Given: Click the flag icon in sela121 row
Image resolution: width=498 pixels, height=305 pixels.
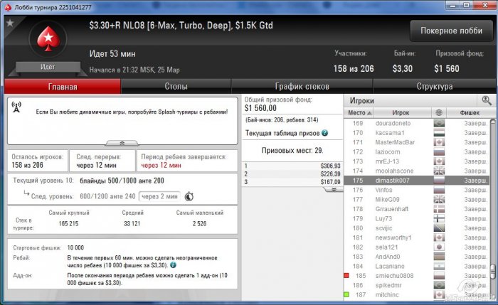Looking at the screenshot, I should click(x=439, y=247).
